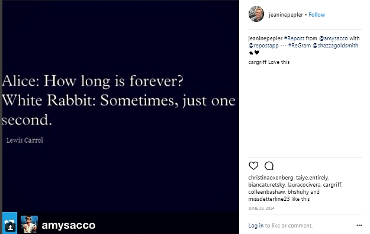This screenshot has width=370, height=234.
Task: Open the three-dot more options menu
Action: coord(359,225)
